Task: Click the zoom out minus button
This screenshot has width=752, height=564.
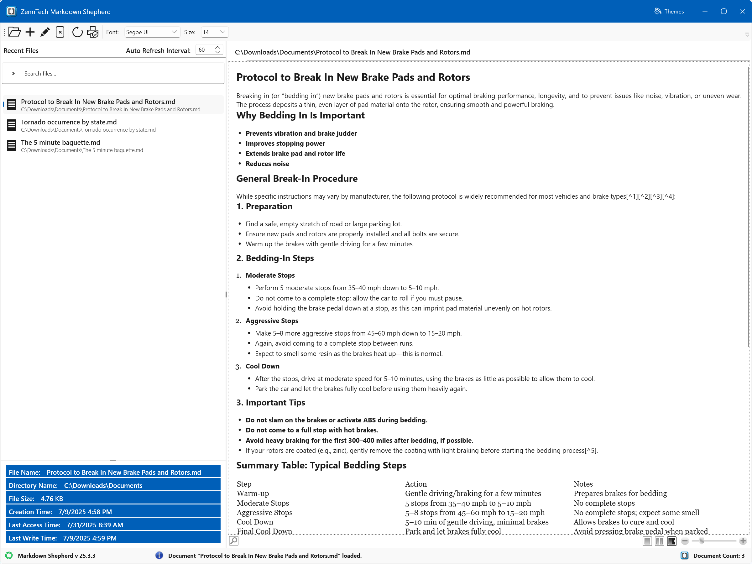Action: coord(685,541)
